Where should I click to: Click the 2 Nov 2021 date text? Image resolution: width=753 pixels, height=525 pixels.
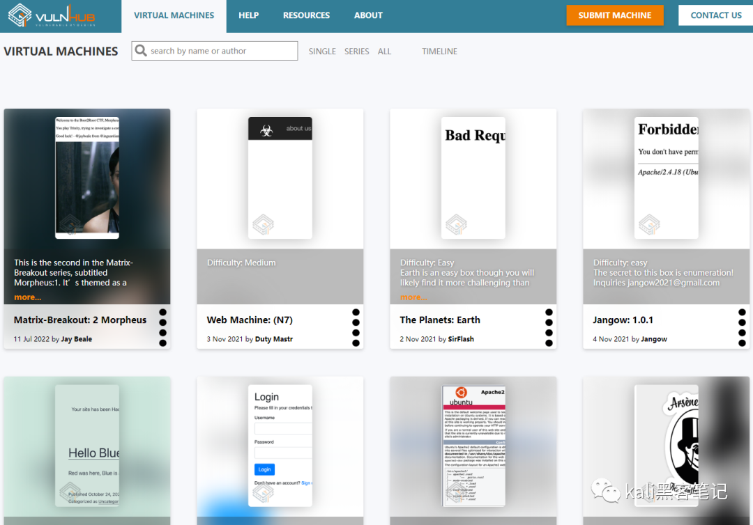coord(418,339)
